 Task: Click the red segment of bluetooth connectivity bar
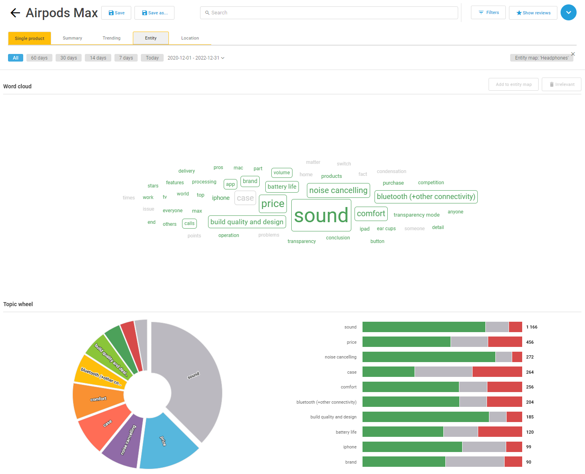(505, 402)
